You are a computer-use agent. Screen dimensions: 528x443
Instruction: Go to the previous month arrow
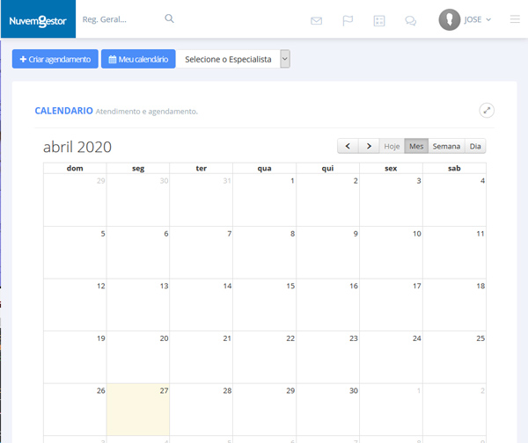click(x=348, y=146)
